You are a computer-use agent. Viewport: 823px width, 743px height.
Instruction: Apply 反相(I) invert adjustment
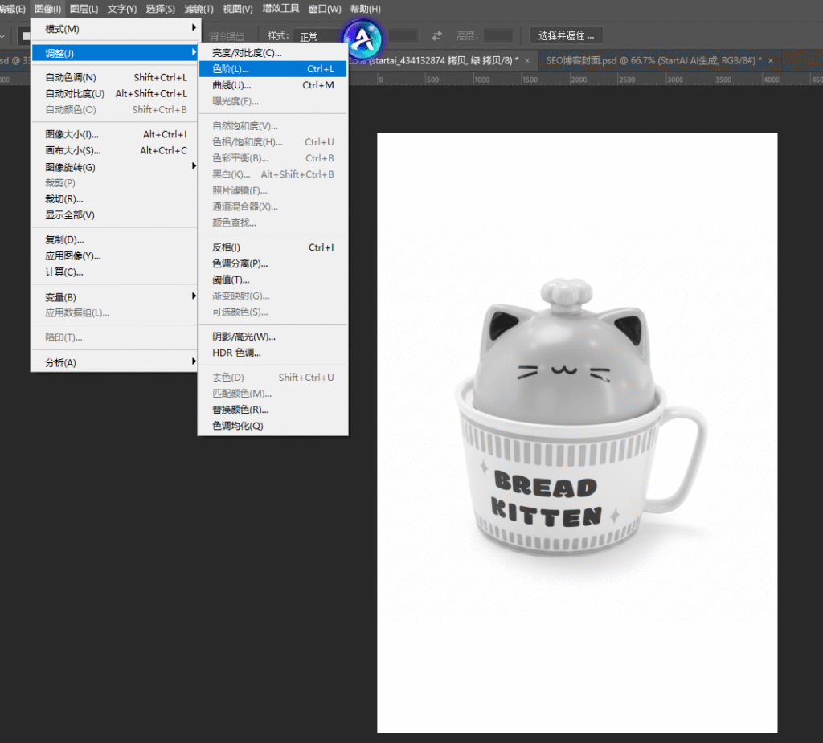click(273, 247)
